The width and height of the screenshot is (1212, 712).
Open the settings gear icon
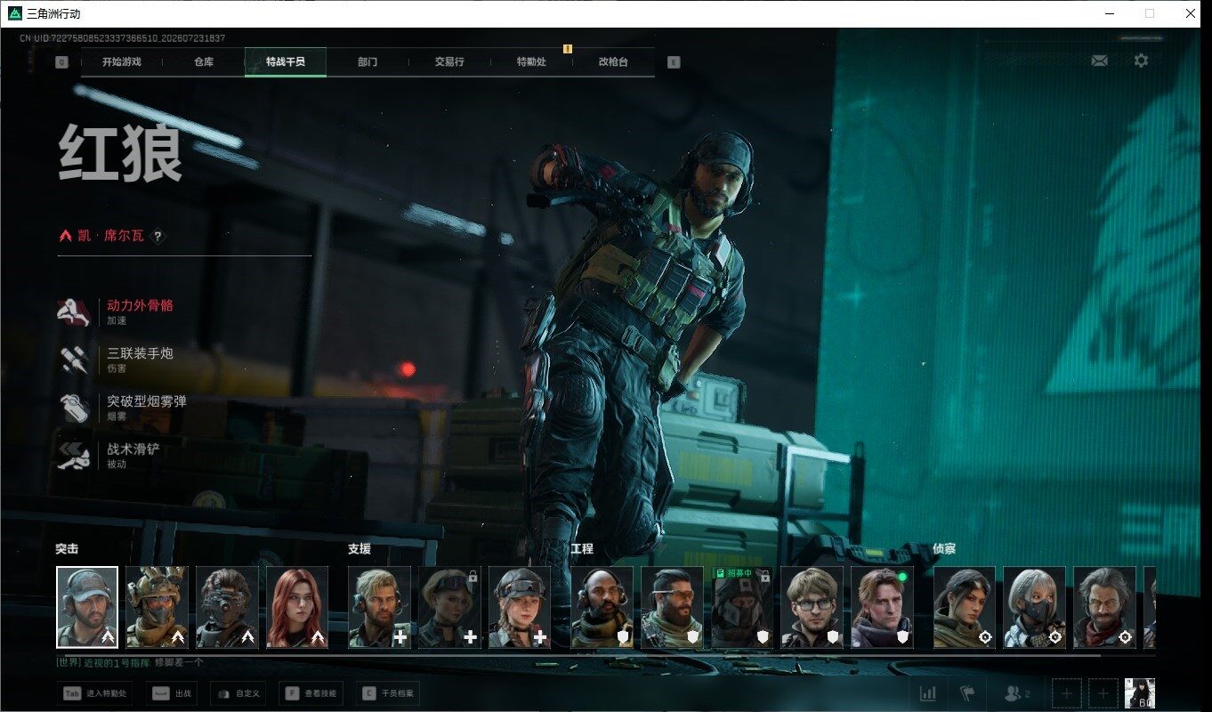(1141, 61)
